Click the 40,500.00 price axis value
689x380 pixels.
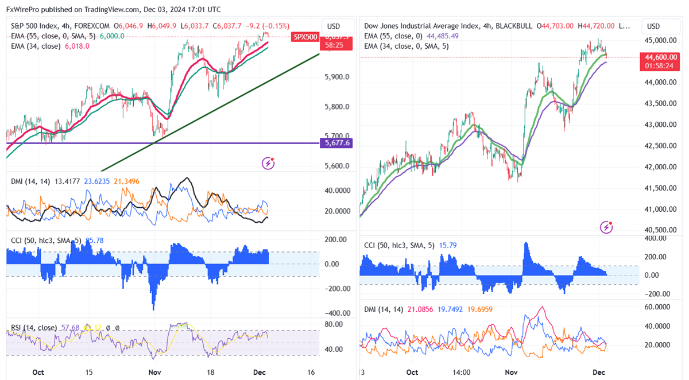coord(661,230)
